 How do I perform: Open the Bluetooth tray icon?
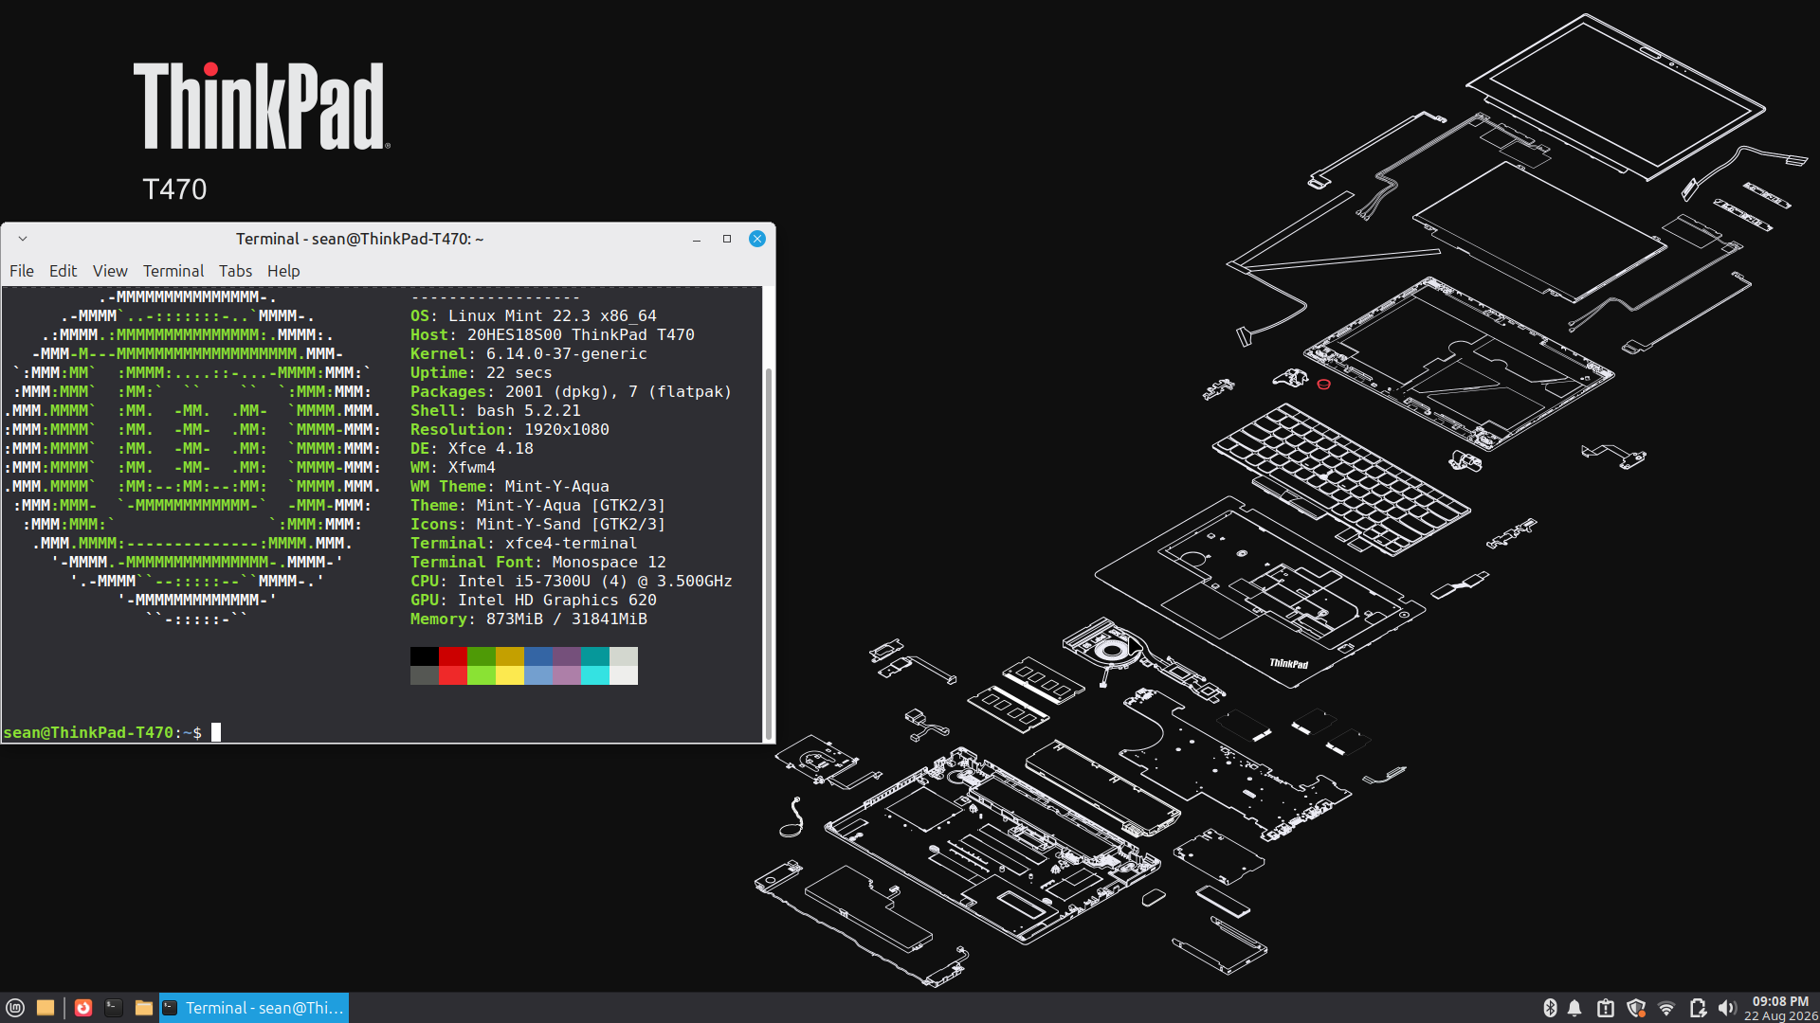[1550, 1008]
